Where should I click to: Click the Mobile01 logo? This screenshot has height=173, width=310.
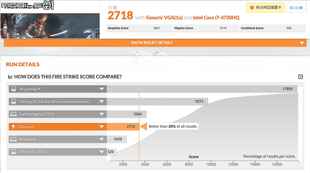(27, 5)
